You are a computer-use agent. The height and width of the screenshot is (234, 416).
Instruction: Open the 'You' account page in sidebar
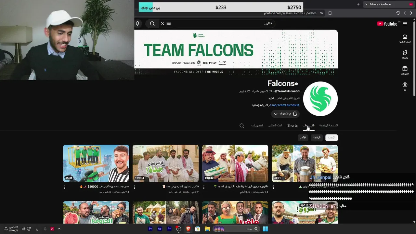(405, 86)
